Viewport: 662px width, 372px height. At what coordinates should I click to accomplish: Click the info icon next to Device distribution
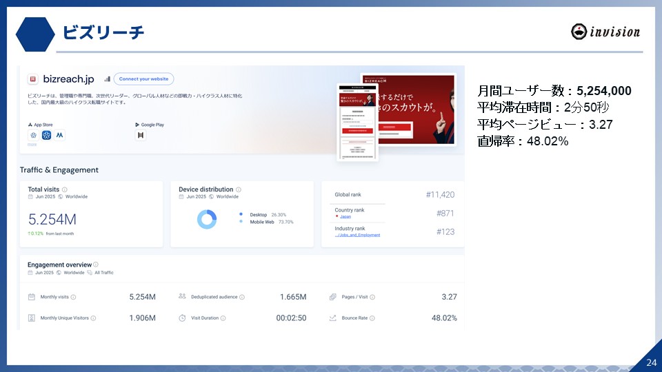(239, 190)
